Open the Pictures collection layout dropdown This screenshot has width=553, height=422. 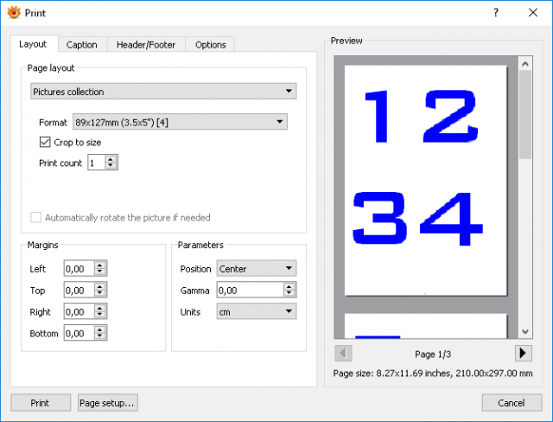[163, 92]
